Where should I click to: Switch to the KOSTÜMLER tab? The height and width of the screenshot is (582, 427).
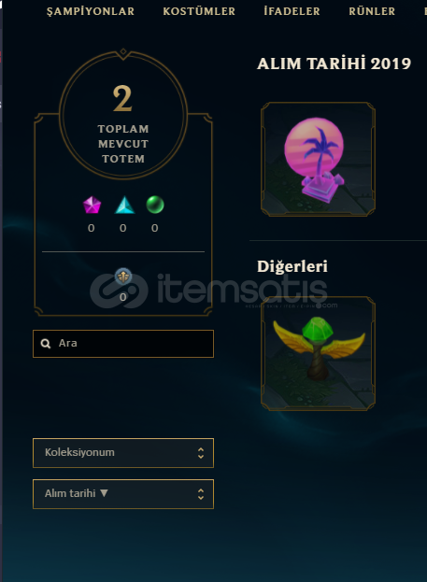(x=199, y=11)
